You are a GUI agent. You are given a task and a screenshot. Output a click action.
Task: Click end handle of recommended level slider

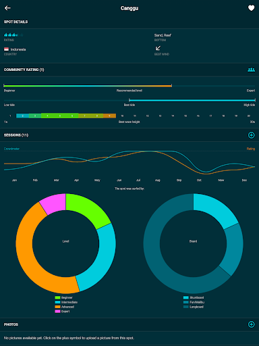pyautogui.click(x=171, y=86)
